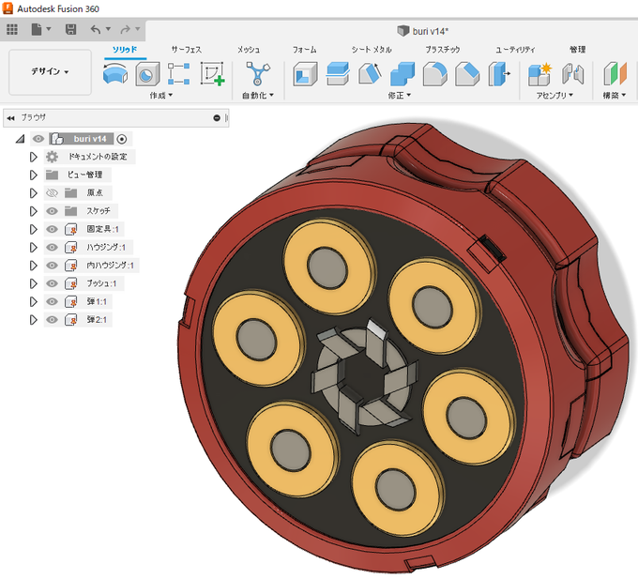Click the ドキュメントの設定 gear icon
Viewport: 638px width, 579px height.
click(52, 157)
